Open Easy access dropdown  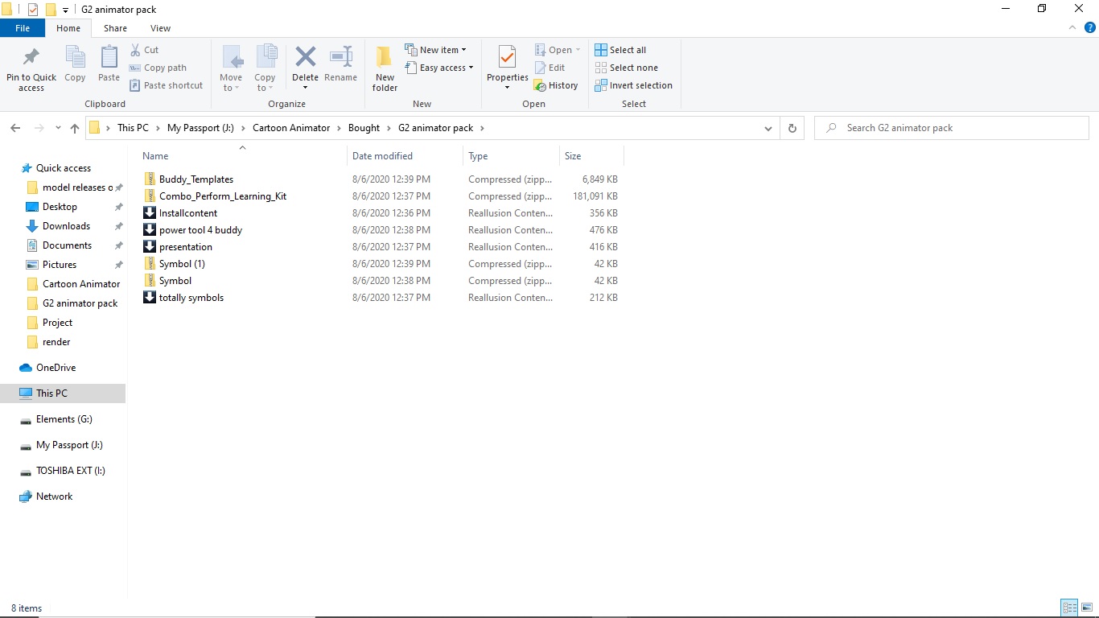[439, 68]
